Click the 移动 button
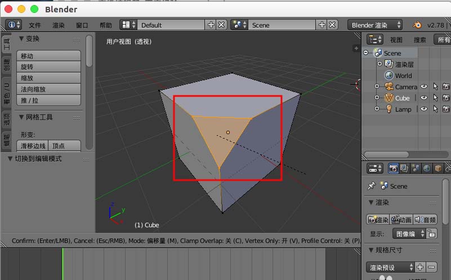Image resolution: width=451 pixels, height=280 pixels. pyautogui.click(x=48, y=56)
